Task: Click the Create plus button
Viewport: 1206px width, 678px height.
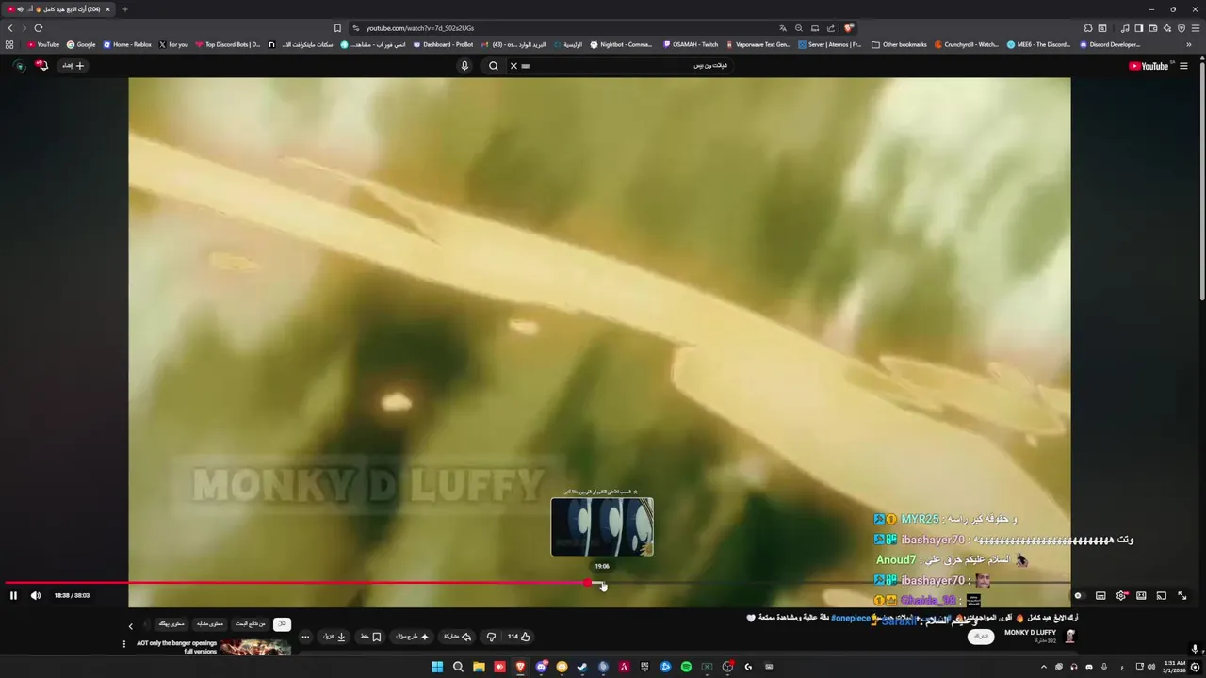Action: pos(73,66)
